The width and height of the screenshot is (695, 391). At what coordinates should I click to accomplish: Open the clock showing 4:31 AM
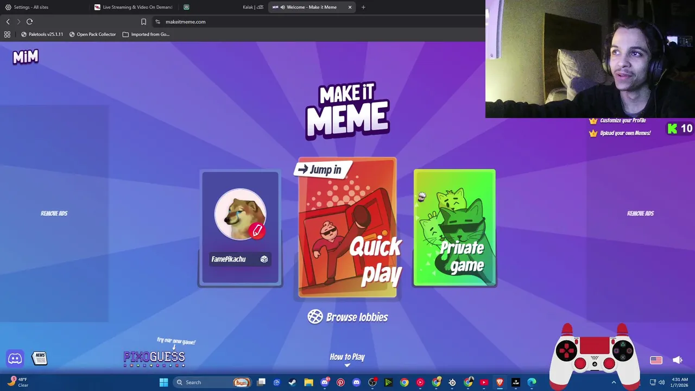tap(680, 382)
